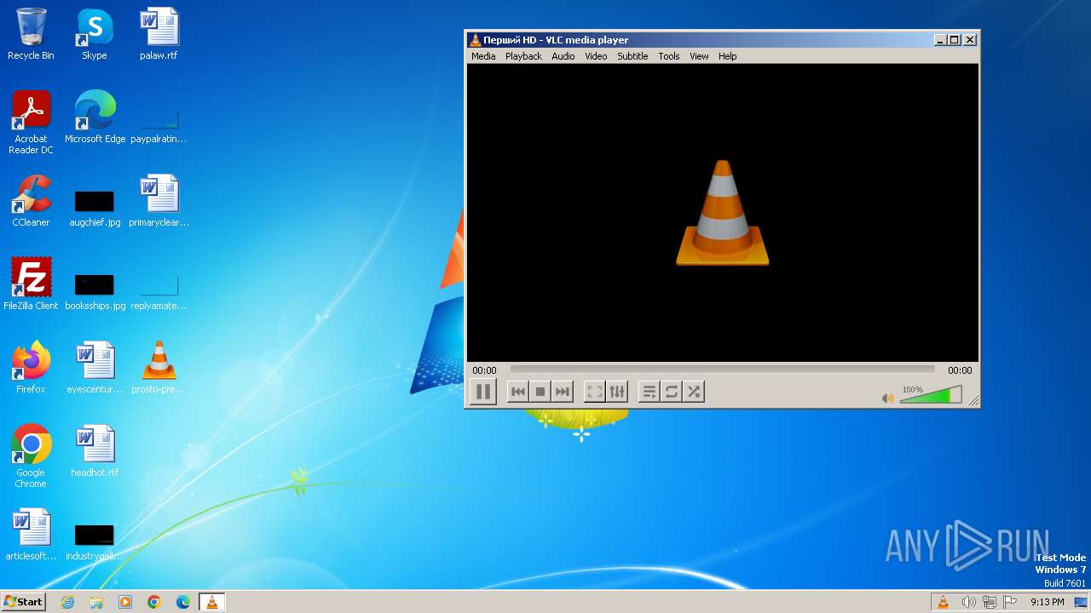Select the Recycle Bin desktop icon
Image resolution: width=1091 pixels, height=613 pixels.
(31, 34)
